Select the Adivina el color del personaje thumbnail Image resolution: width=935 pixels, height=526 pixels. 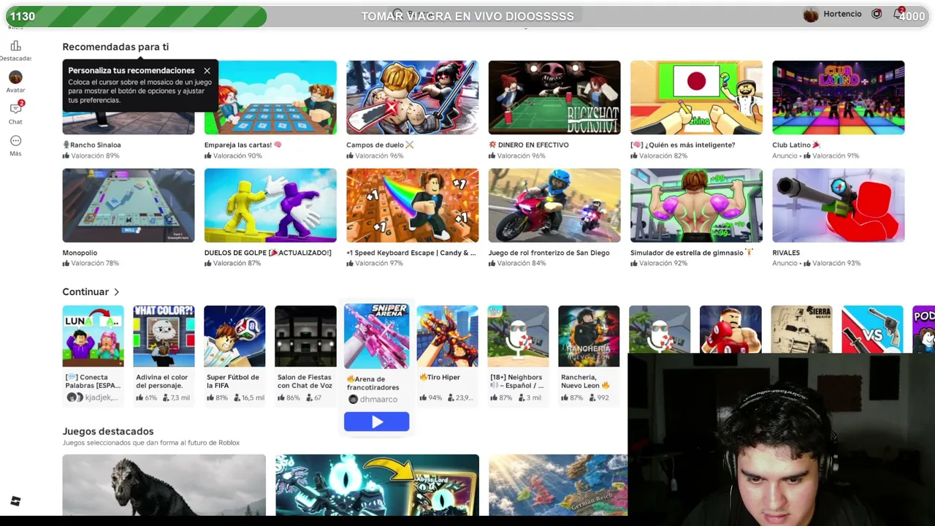coord(164,336)
